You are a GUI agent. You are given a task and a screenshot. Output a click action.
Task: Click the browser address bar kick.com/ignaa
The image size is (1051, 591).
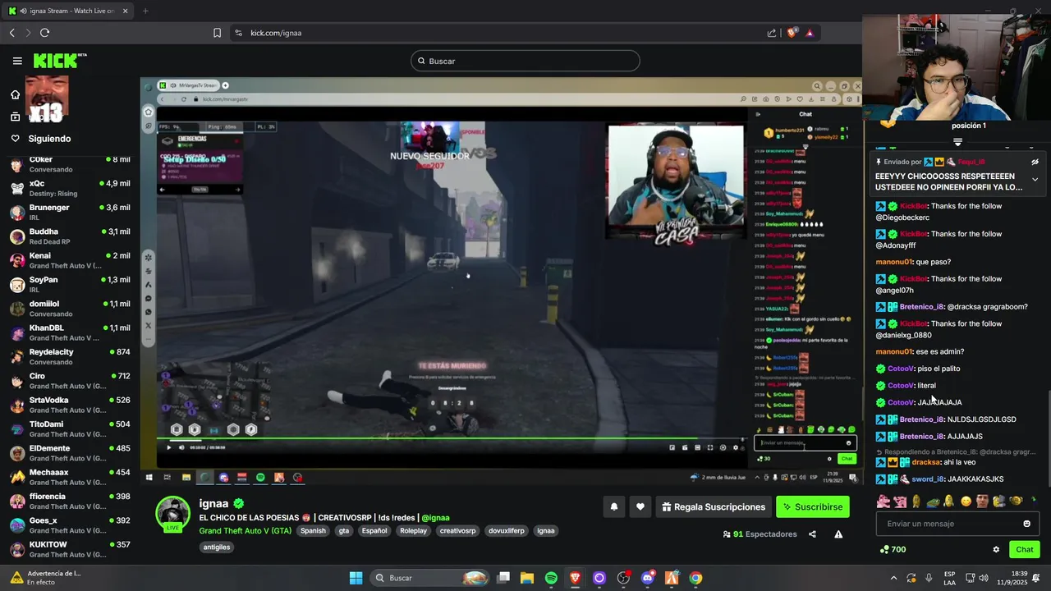click(276, 33)
